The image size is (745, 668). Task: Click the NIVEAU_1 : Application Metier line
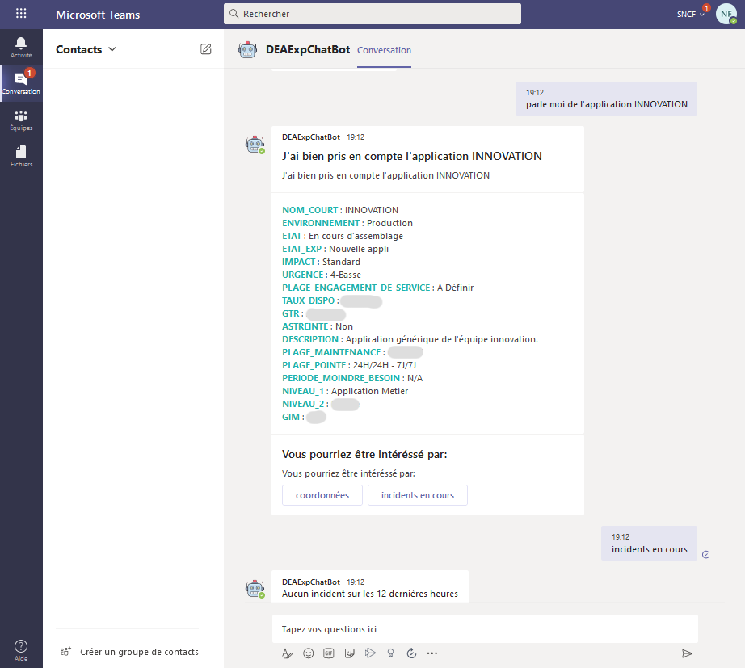pos(345,390)
